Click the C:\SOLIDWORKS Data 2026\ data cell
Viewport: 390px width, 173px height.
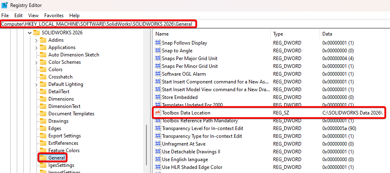click(352, 113)
